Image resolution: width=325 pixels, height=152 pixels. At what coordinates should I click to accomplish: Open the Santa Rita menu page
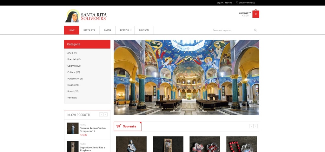point(89,30)
